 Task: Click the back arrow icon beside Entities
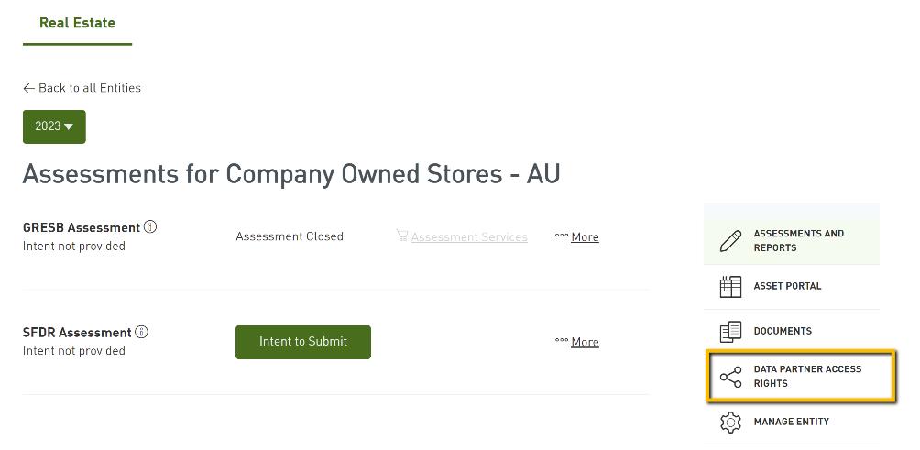pyautogui.click(x=28, y=88)
